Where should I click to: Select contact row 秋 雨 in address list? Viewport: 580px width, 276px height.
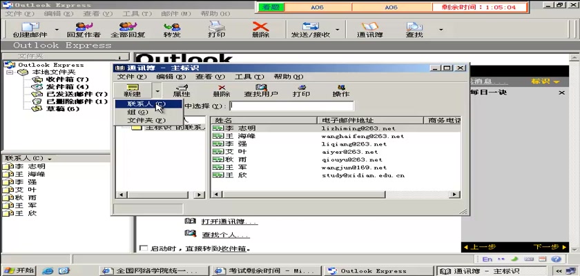pyautogui.click(x=336, y=159)
